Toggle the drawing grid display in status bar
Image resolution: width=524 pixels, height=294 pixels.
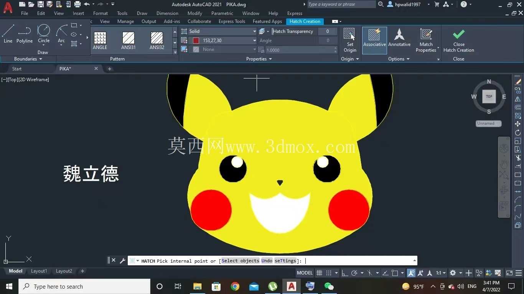coord(319,273)
